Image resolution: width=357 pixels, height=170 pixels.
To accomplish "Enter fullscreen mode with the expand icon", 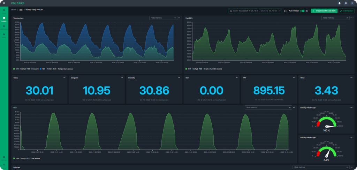I will [286, 11].
